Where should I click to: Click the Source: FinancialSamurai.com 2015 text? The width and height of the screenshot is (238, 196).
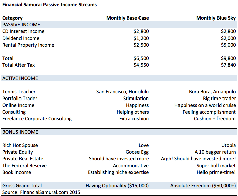(x=41, y=192)
